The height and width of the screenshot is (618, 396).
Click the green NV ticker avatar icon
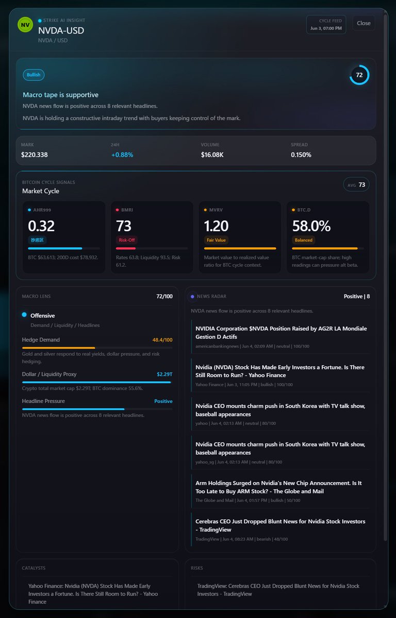[x=25, y=25]
